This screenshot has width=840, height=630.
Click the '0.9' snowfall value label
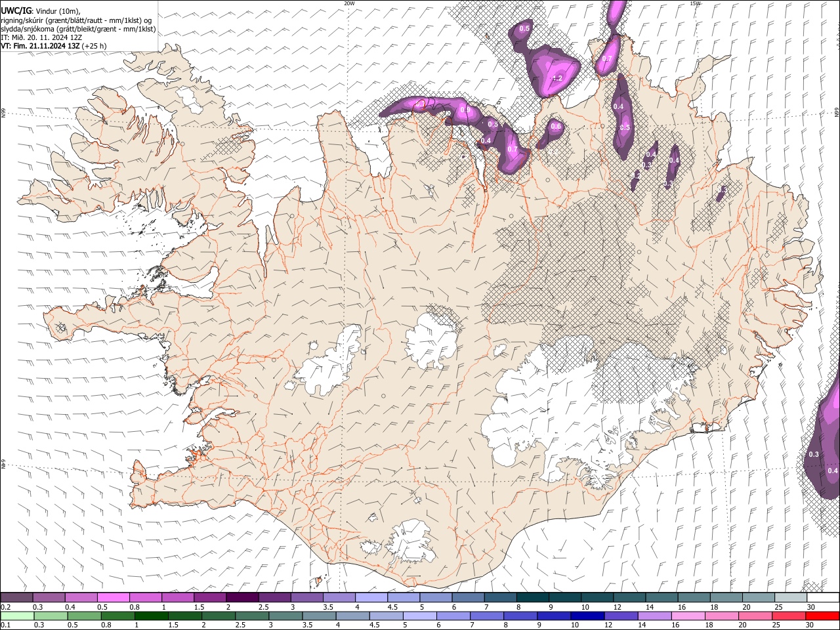point(465,110)
